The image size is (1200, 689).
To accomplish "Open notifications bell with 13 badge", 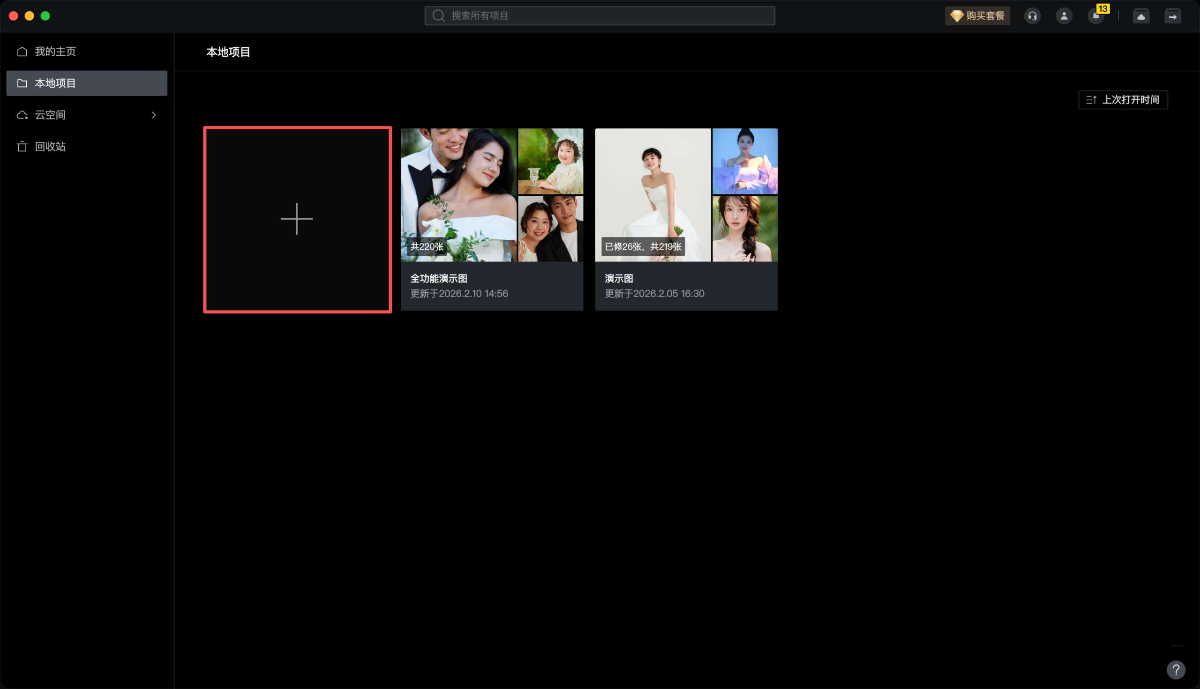I will 1095,16.
